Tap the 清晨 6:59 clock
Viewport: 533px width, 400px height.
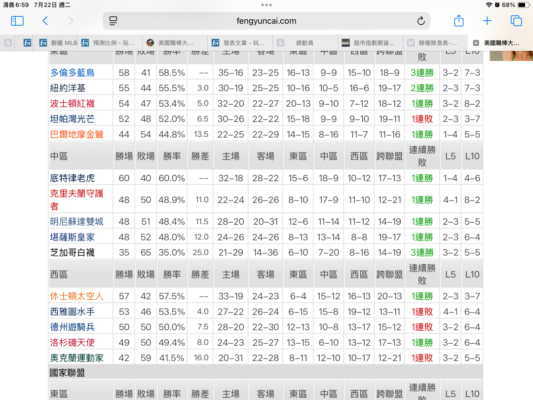click(16, 5)
